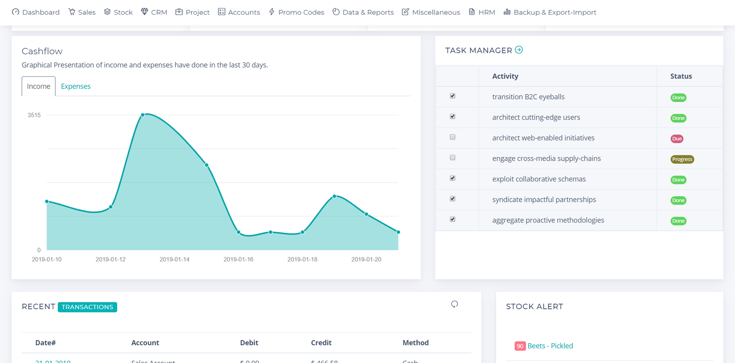
Task: Click the Project briefcase icon
Action: [179, 12]
